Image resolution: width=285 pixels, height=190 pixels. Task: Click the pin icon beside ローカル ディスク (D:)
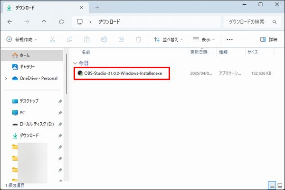(60, 124)
